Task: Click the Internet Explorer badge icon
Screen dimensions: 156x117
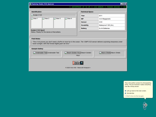Action: (78, 63)
